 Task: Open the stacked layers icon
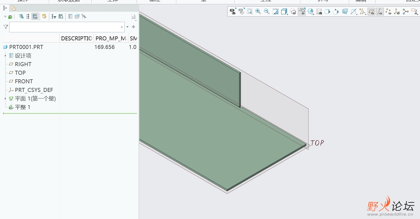click(x=77, y=17)
